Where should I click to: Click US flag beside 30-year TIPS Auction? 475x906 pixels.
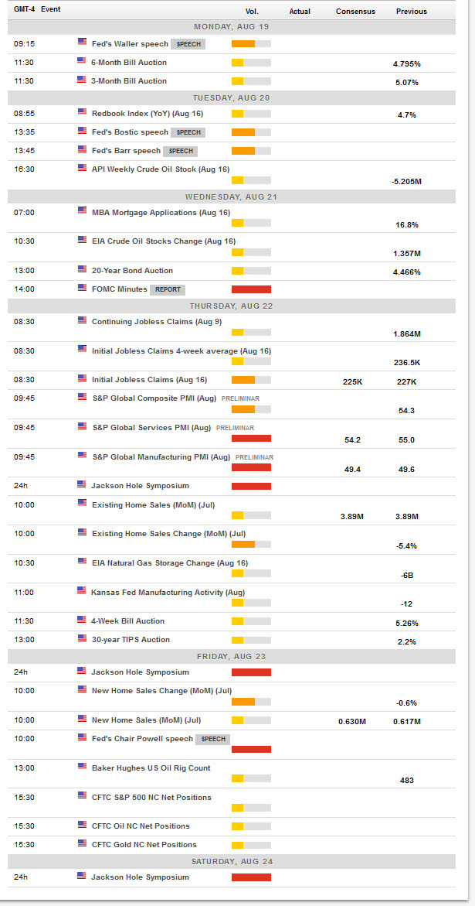point(82,638)
